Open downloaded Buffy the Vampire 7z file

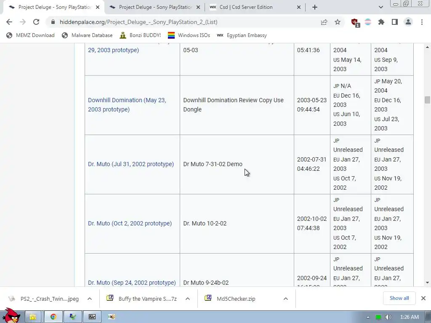pyautogui.click(x=142, y=299)
